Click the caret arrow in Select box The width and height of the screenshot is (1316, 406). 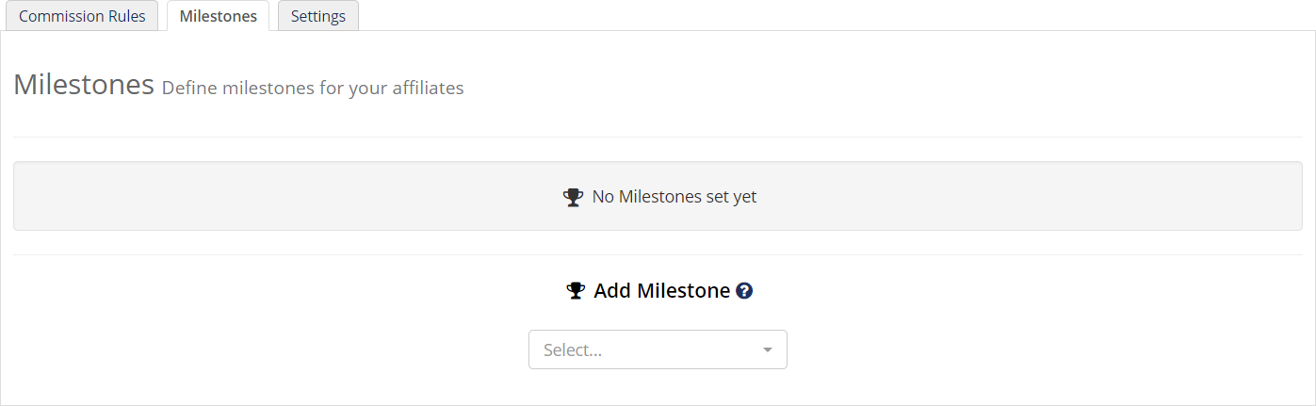pyautogui.click(x=768, y=350)
